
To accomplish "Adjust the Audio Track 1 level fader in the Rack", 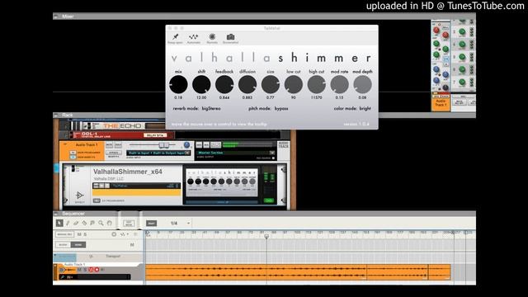I will point(163,145).
